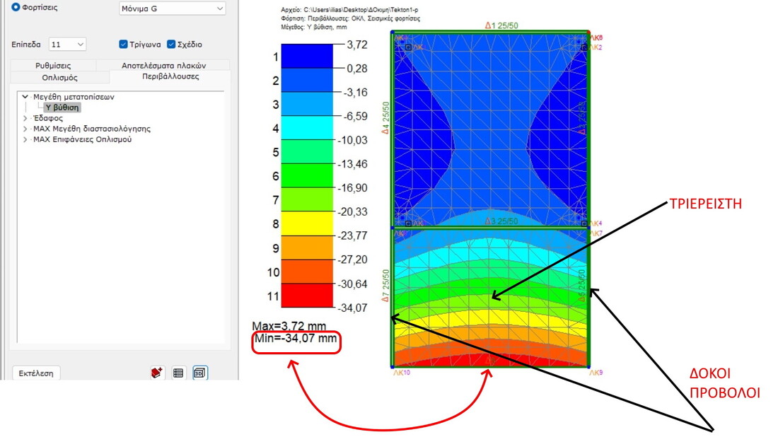
Task: Click the dark blue legend swatch 1
Action: pos(307,56)
